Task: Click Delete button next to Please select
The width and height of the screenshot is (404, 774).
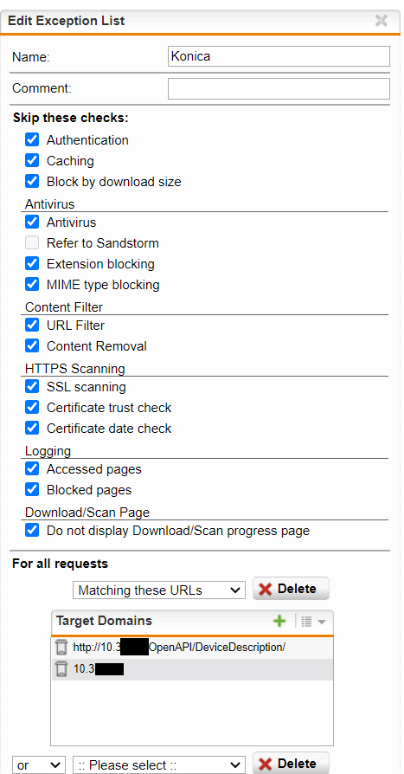Action: (291, 763)
